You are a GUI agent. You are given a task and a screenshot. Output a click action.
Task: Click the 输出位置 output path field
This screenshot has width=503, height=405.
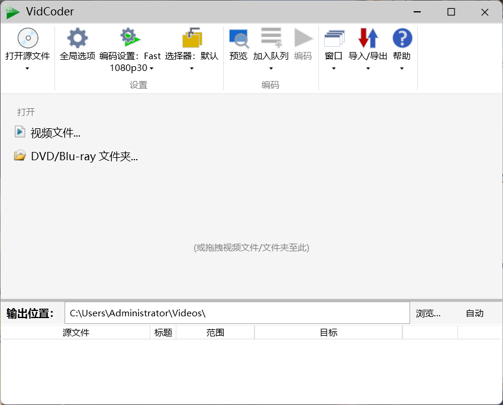237,313
